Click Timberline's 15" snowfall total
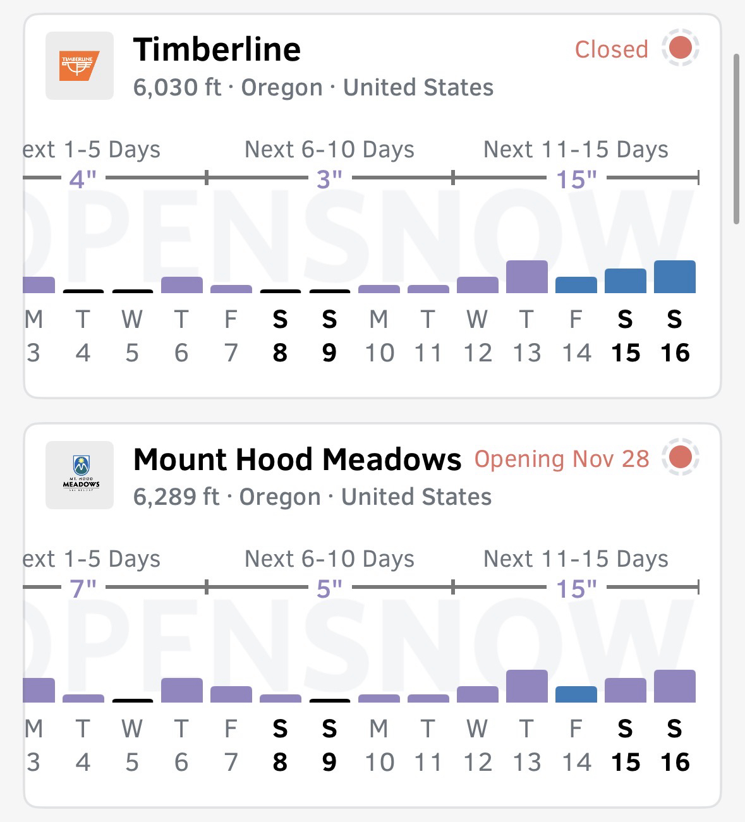The height and width of the screenshot is (822, 745). (x=576, y=179)
